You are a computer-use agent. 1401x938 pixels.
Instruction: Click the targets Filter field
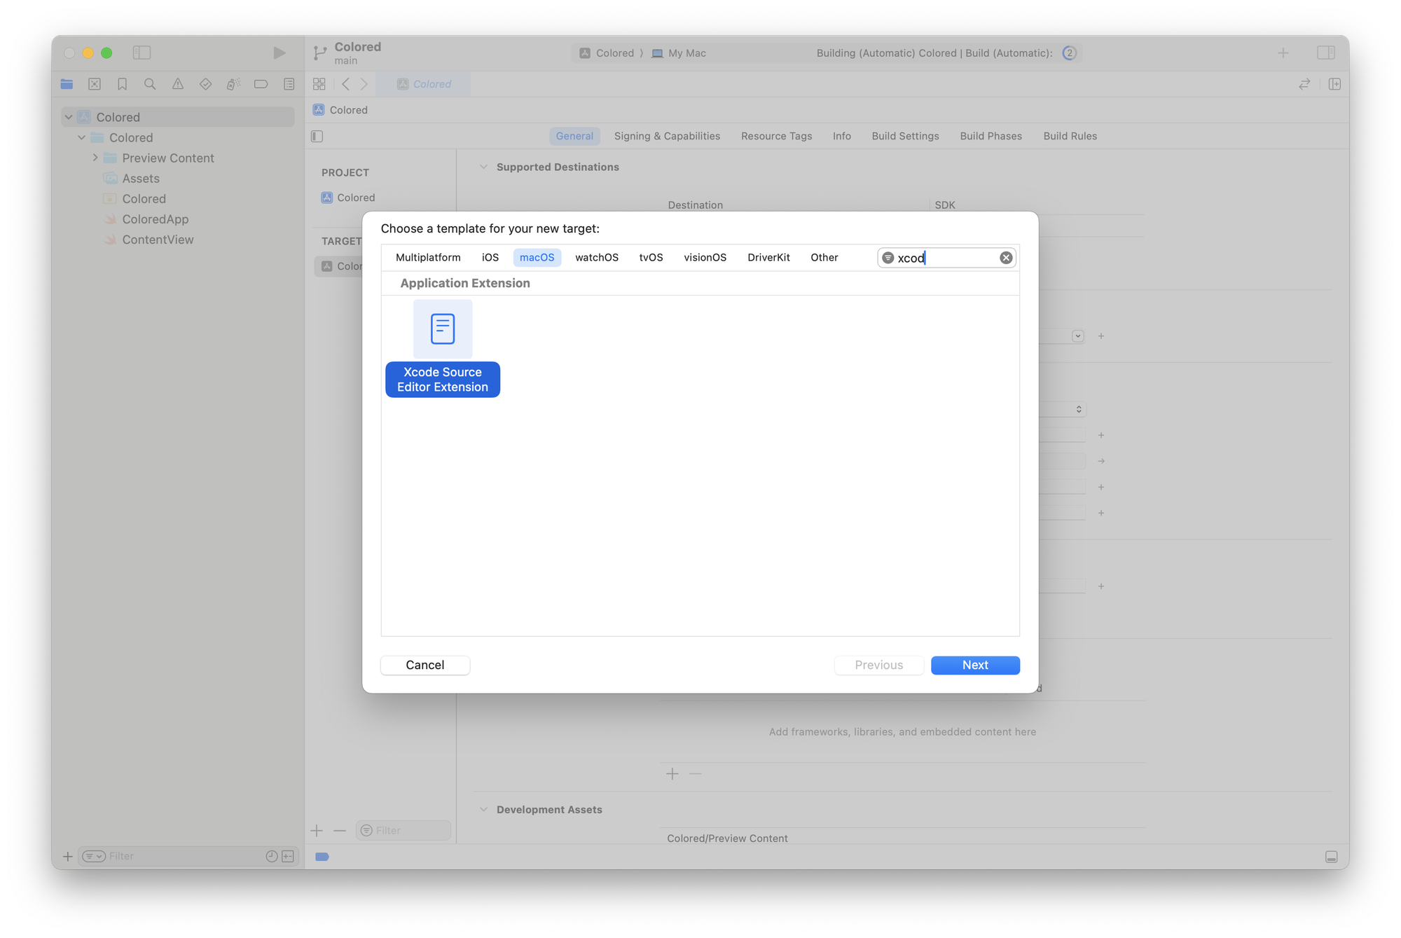tap(403, 830)
